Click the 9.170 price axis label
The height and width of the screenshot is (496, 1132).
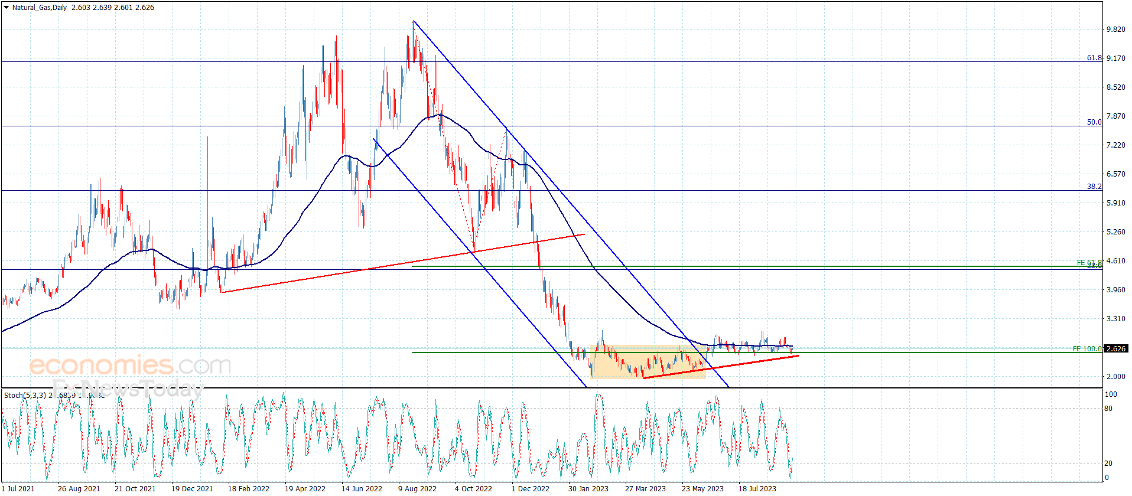tap(1116, 58)
